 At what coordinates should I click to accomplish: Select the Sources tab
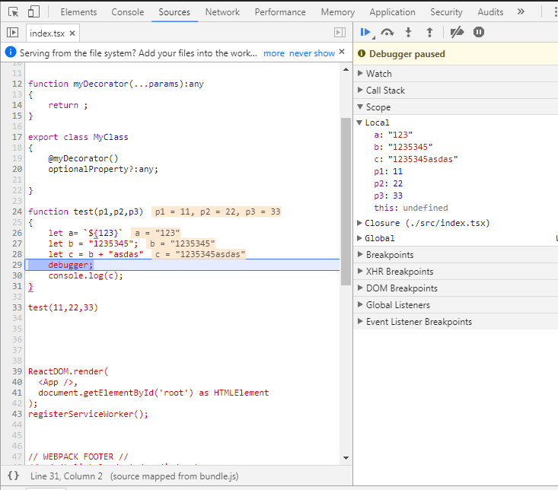pyautogui.click(x=174, y=12)
